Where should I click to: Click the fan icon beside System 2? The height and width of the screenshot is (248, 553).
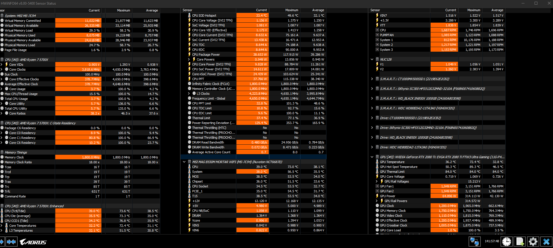click(377, 45)
